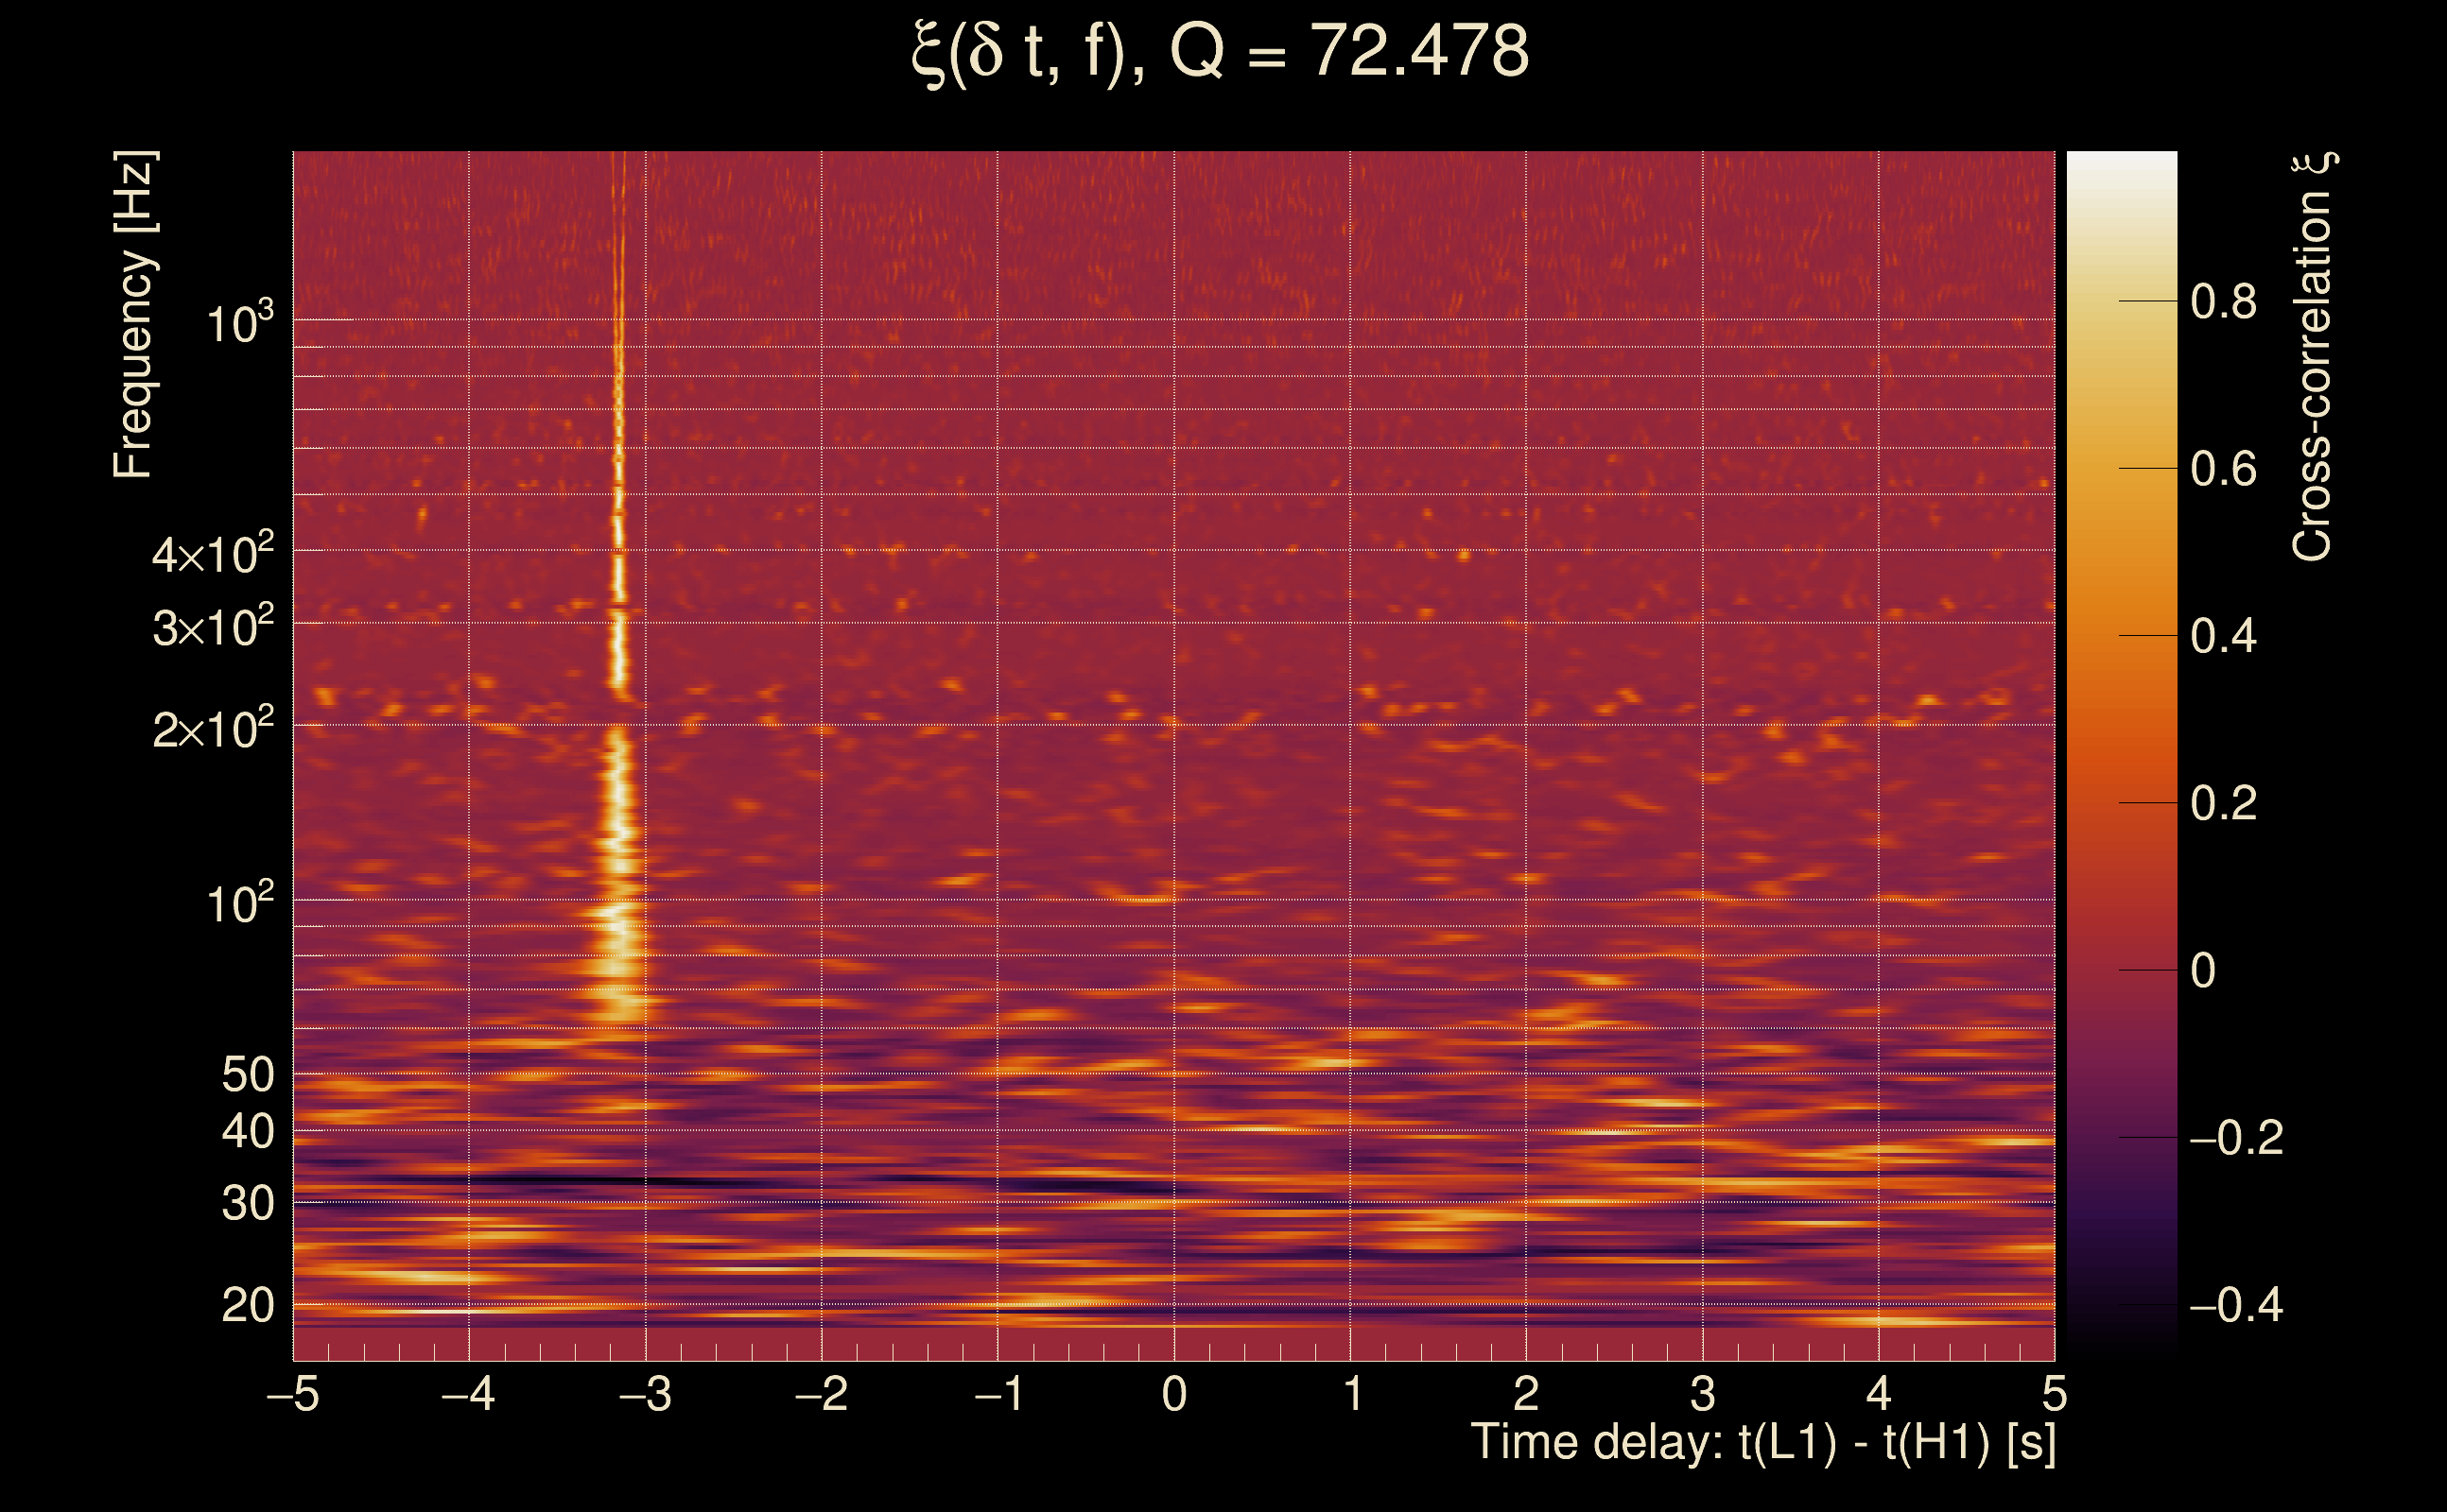Viewport: 2447px width, 1512px height.
Task: Click the 20 frequency tick label
Action: pyautogui.click(x=247, y=1305)
